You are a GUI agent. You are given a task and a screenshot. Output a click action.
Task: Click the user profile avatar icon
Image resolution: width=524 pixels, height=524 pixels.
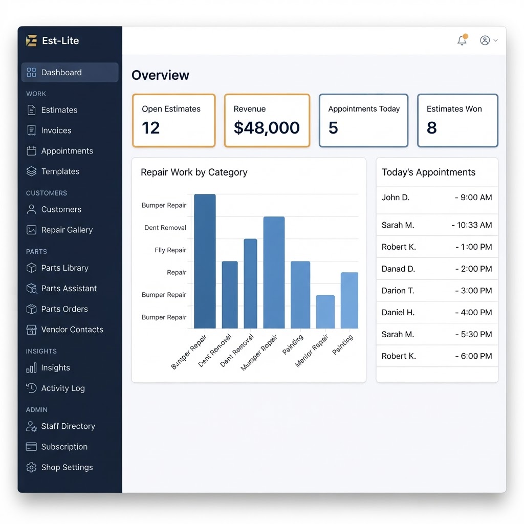[485, 40]
